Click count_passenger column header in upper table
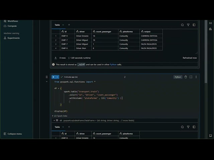 point(105,32)
